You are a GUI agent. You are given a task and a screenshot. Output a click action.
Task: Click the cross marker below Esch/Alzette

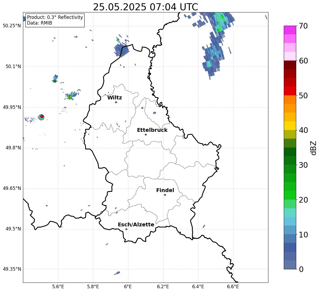tap(126, 229)
